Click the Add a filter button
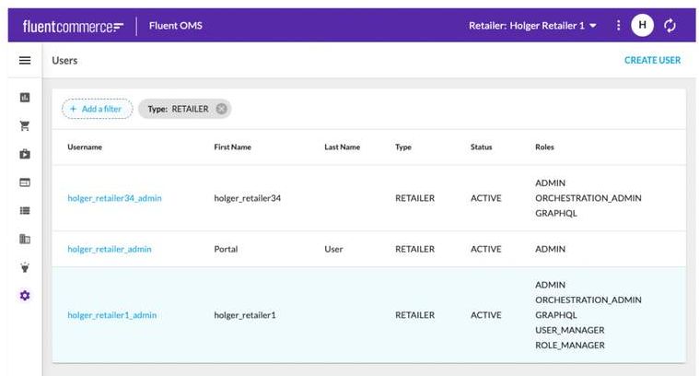 click(97, 109)
